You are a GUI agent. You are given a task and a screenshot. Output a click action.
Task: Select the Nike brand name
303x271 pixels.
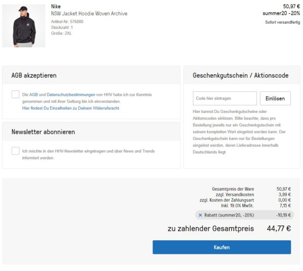[x=56, y=7]
